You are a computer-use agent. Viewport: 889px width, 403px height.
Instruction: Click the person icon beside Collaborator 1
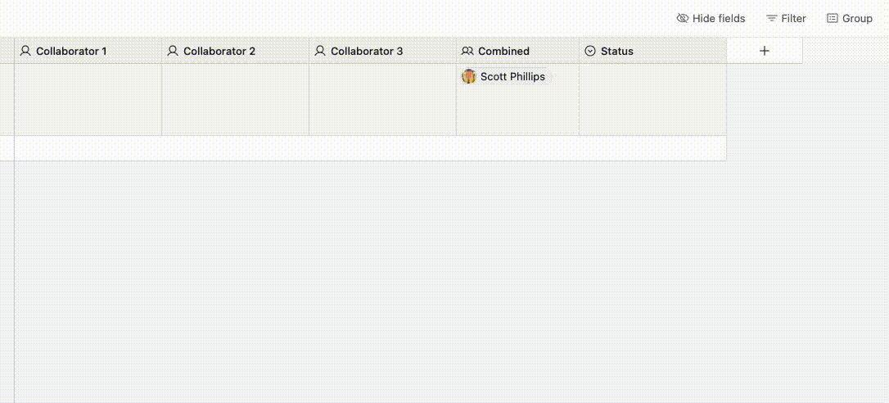25,51
